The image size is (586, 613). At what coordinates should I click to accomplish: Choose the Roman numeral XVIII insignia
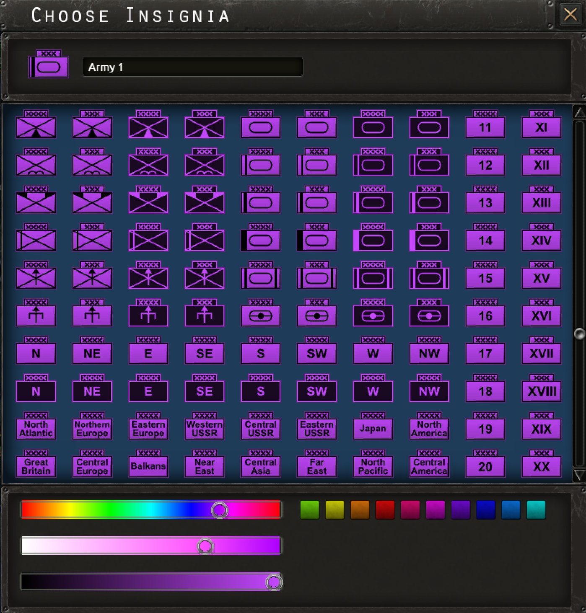[x=542, y=388]
